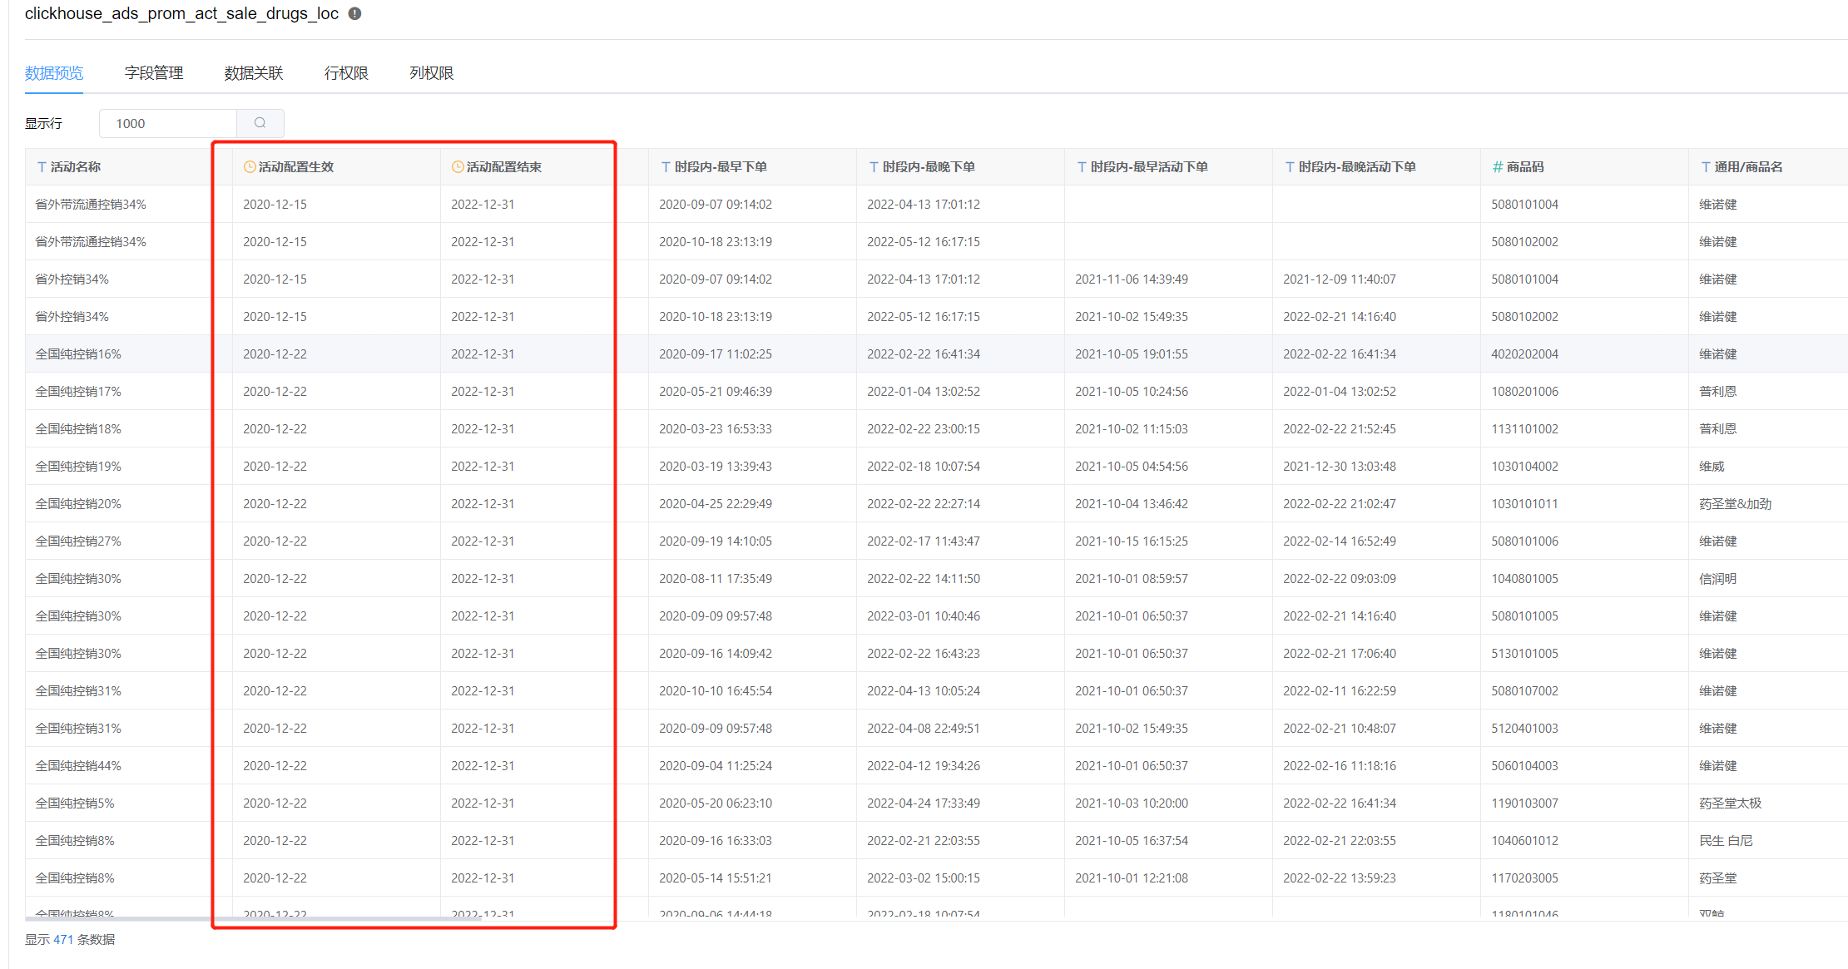Click the T icon on 时段内-最晚下单 column
This screenshot has height=969, width=1848.
[872, 166]
